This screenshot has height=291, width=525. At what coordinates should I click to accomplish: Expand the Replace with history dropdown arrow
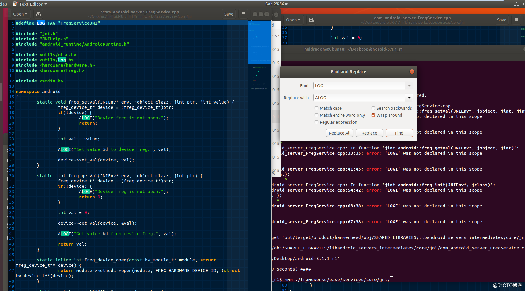tap(409, 98)
